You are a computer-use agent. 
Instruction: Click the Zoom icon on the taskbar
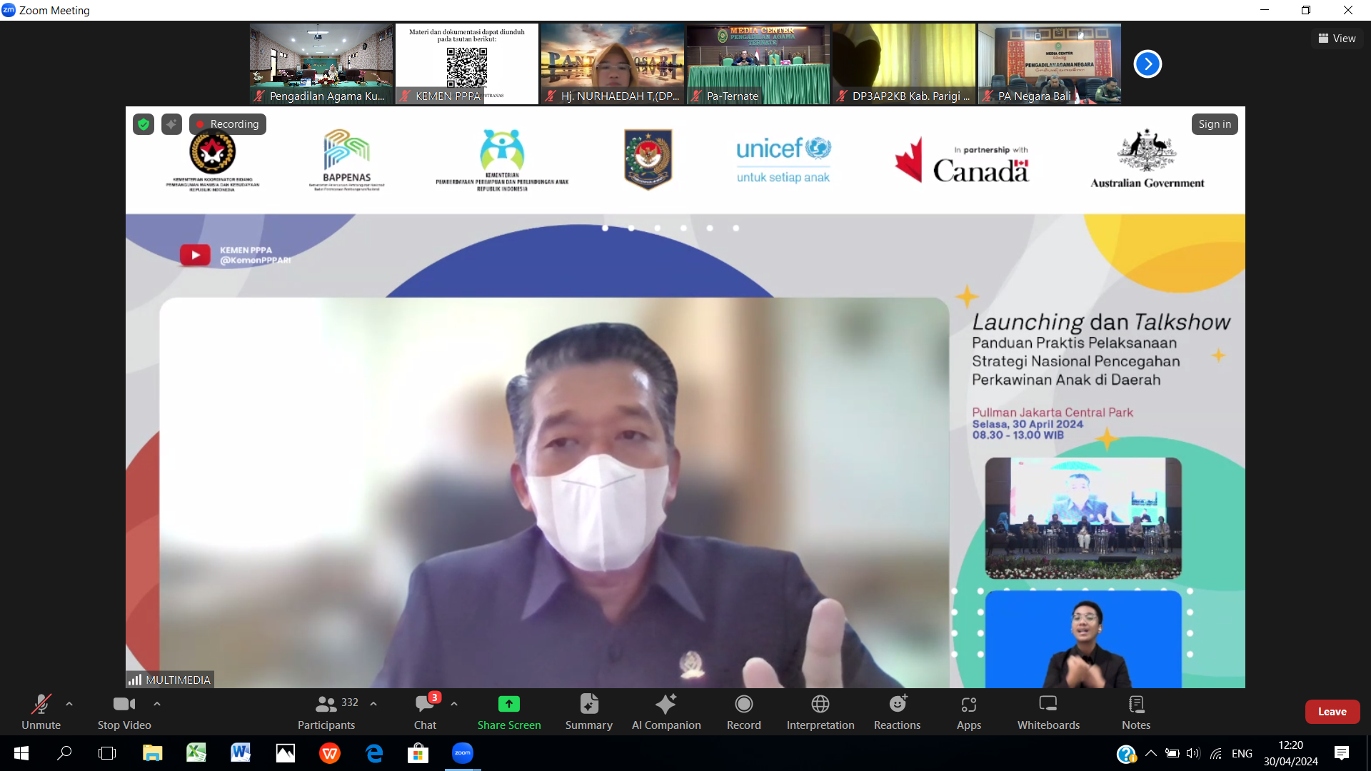pyautogui.click(x=463, y=753)
